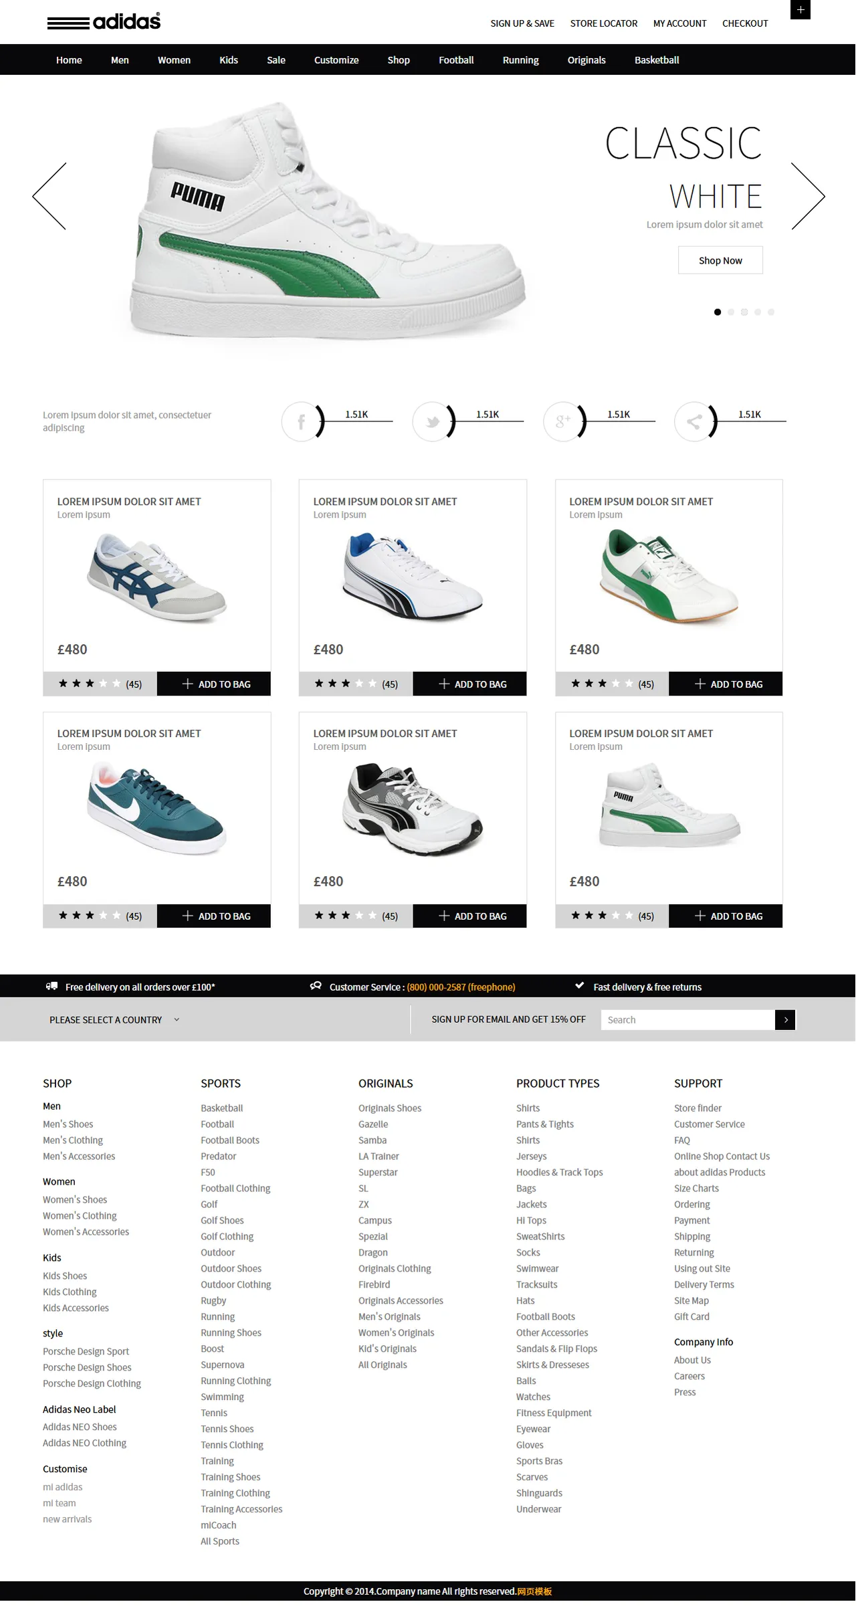Open the Please Select a Country dropdown
Screen dimensions: 856x1606
(x=114, y=1019)
